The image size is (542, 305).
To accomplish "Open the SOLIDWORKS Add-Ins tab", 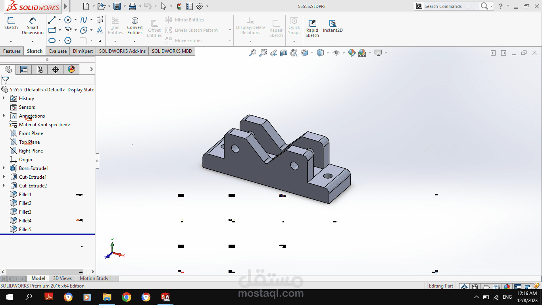I will [x=123, y=51].
